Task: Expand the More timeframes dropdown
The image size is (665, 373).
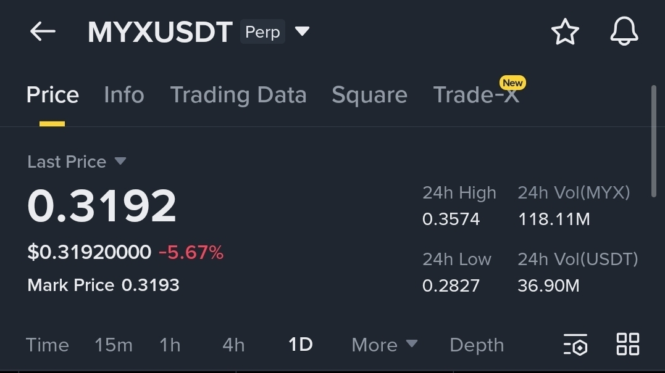Action: (x=384, y=345)
